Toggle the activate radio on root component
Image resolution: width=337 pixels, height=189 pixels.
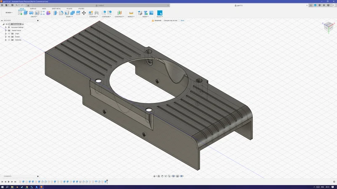click(23, 24)
